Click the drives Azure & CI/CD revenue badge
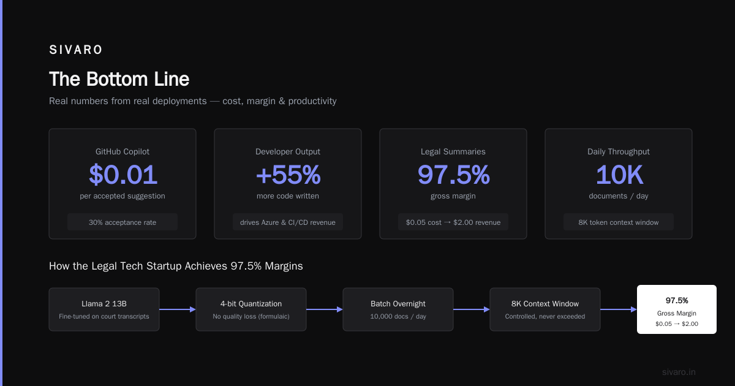Image resolution: width=735 pixels, height=386 pixels. [x=288, y=222]
